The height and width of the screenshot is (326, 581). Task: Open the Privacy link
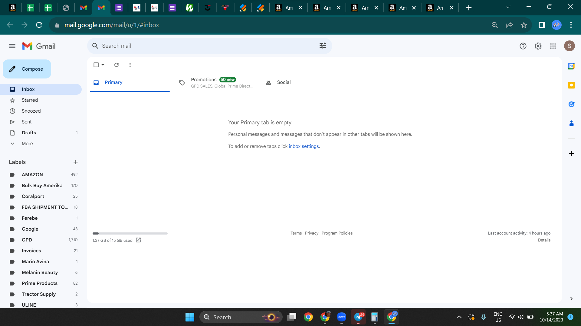(x=311, y=233)
